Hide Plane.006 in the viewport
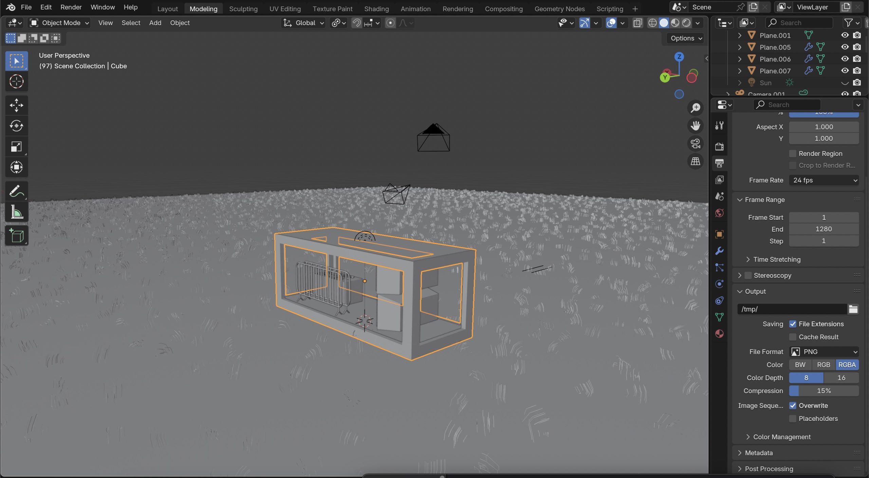The width and height of the screenshot is (869, 478). 845,59
